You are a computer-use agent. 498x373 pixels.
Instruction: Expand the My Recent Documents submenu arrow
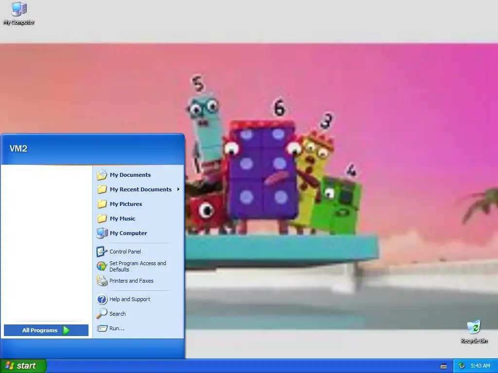coord(178,189)
